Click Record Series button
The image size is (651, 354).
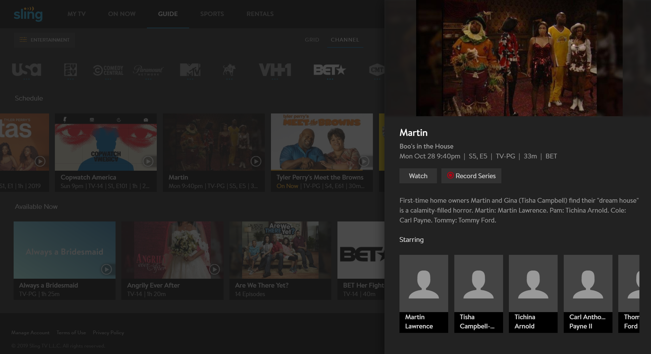[471, 176]
